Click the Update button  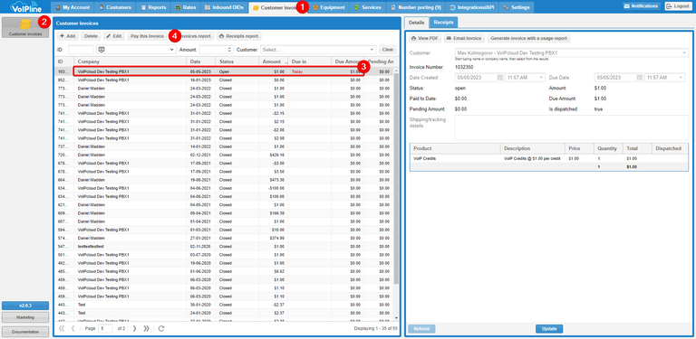[x=549, y=329]
